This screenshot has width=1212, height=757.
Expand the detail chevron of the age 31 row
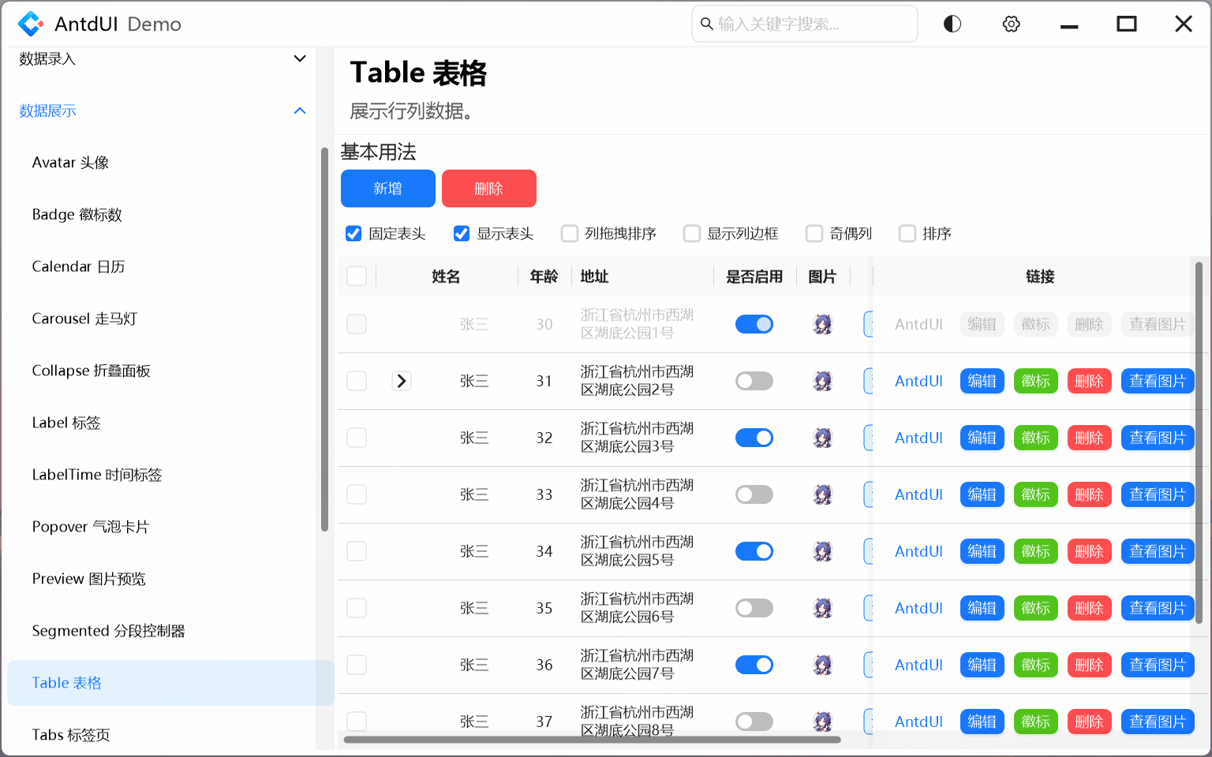click(x=402, y=381)
